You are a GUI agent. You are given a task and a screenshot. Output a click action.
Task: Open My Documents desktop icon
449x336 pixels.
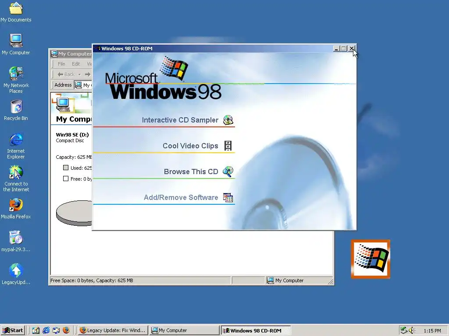(x=16, y=12)
